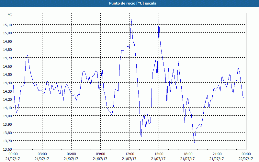The image size is (259, 162).
Task: Click the 14,90 y-axis label
Action: [7, 41]
